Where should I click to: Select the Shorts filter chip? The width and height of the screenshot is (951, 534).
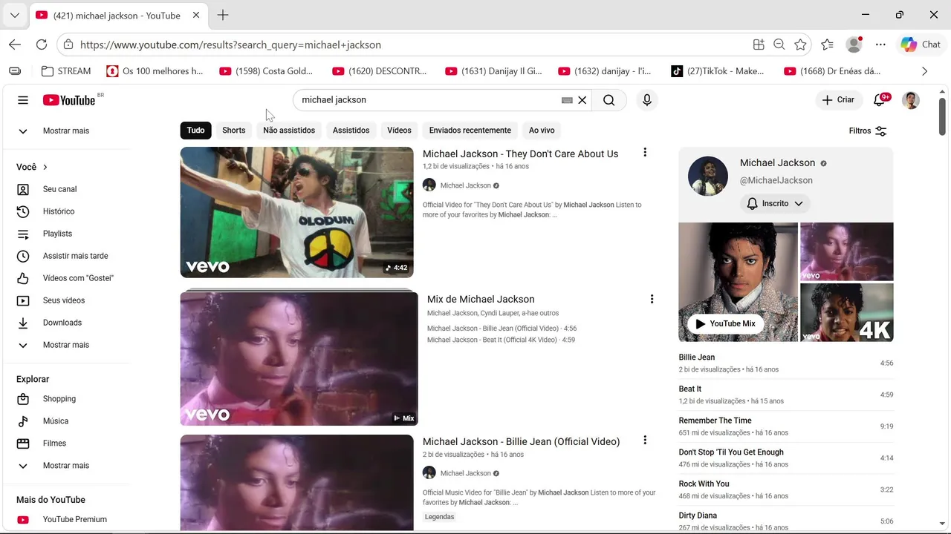pyautogui.click(x=233, y=131)
